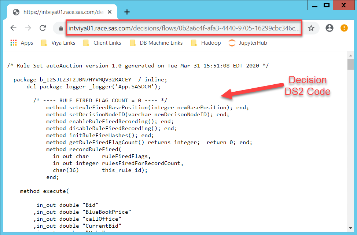Open the orange alert notification icon

(344, 28)
